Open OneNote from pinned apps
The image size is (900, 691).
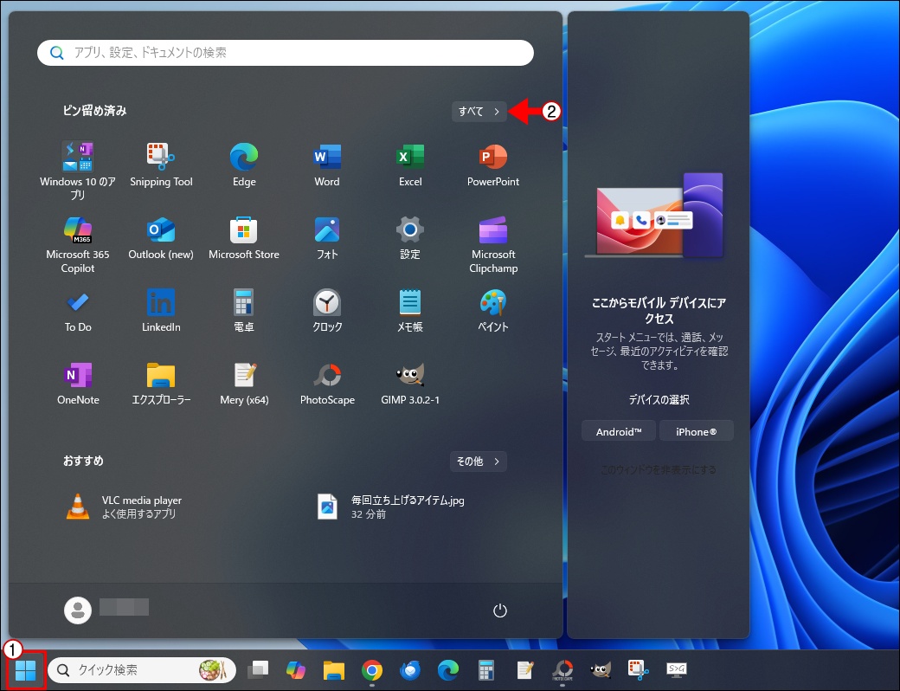pos(78,383)
